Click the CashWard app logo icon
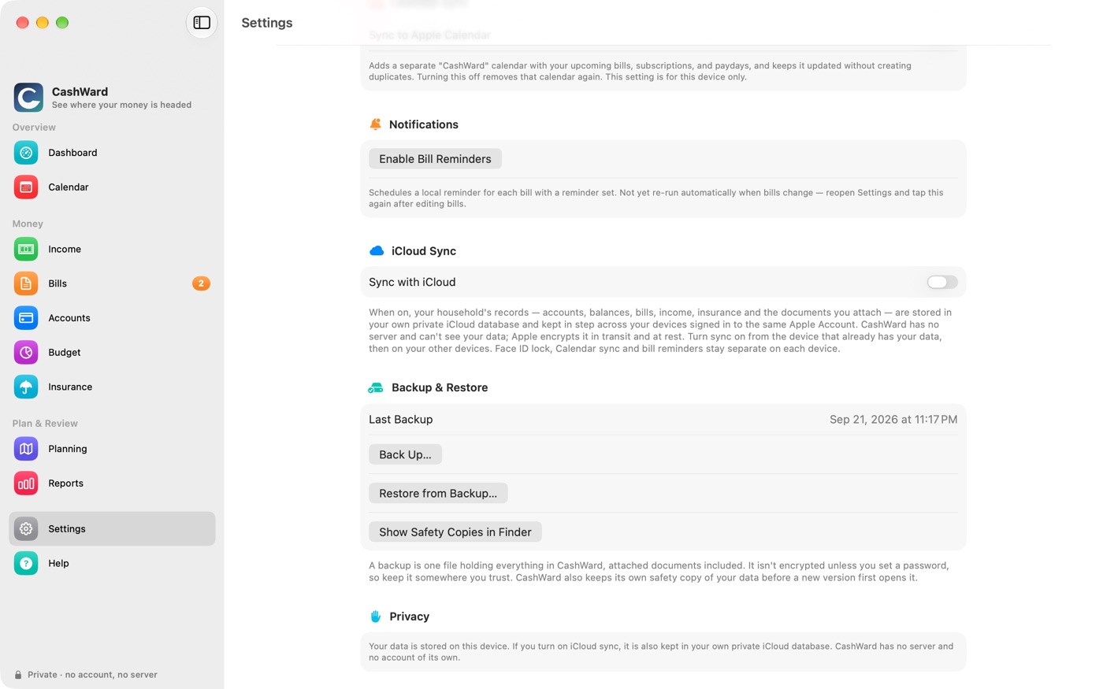The image size is (1103, 689). [x=28, y=98]
